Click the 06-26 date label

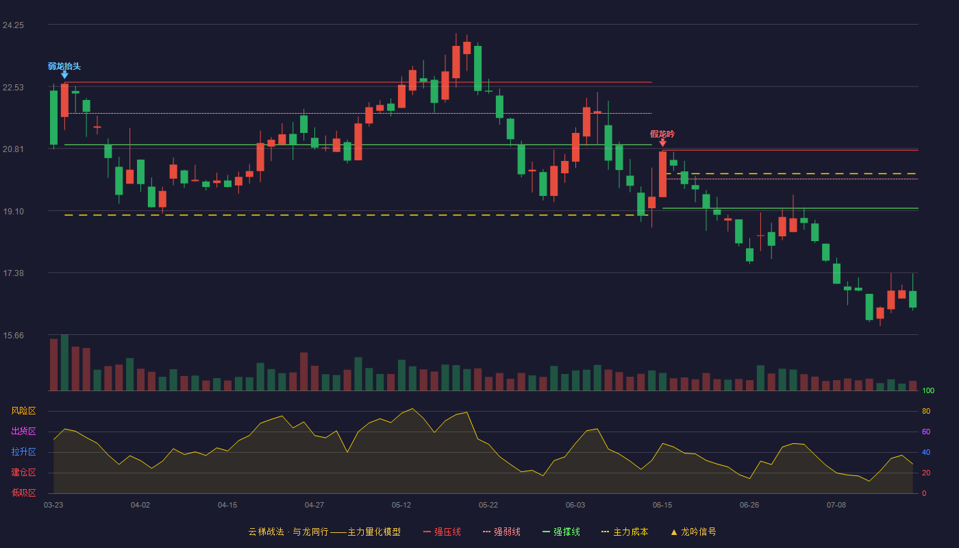pos(749,505)
